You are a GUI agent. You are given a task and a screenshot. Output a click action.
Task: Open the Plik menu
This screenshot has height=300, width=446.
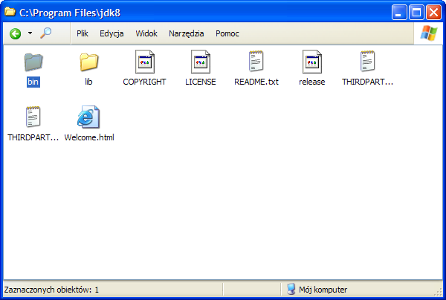83,33
